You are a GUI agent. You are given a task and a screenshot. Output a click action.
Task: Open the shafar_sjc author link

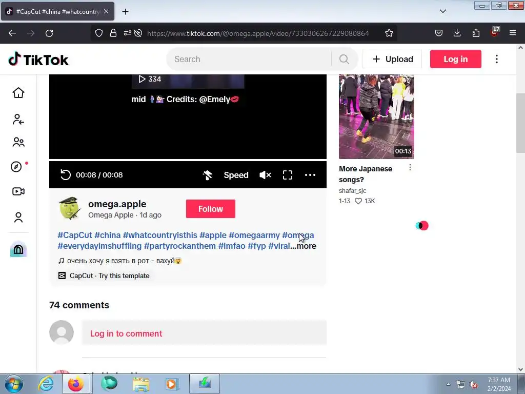(352, 191)
